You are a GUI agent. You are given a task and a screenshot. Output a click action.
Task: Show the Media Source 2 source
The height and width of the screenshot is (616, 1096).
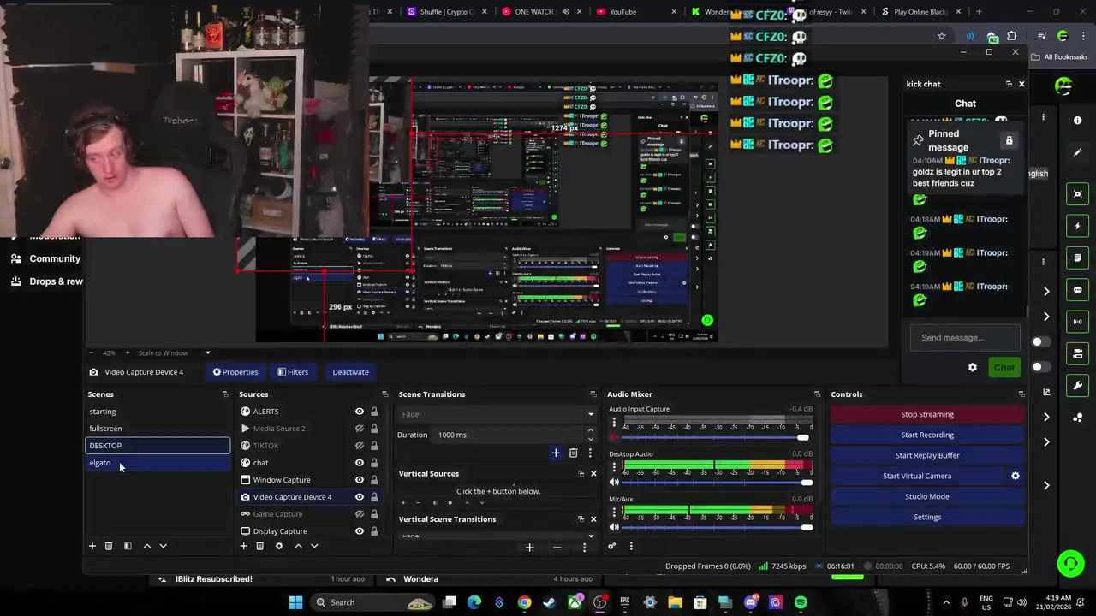click(360, 429)
